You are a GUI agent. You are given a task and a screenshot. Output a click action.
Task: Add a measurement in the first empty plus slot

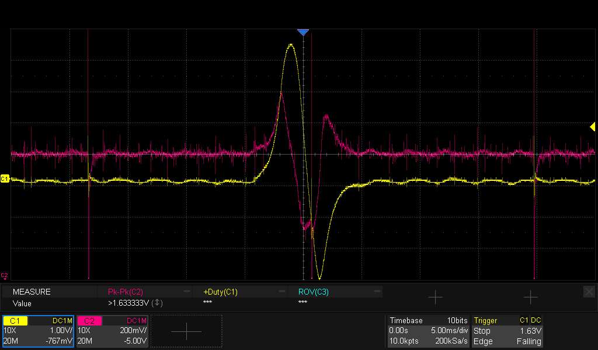click(x=435, y=297)
